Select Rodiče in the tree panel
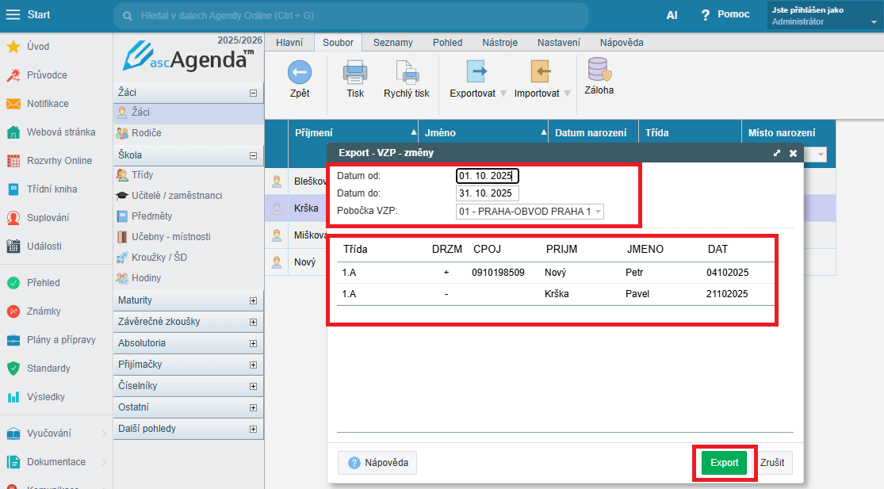The width and height of the screenshot is (884, 489). pyautogui.click(x=146, y=134)
